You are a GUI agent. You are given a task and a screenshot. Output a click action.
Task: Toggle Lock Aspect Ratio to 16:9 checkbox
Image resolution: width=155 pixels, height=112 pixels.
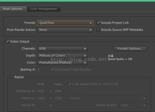point(69,84)
